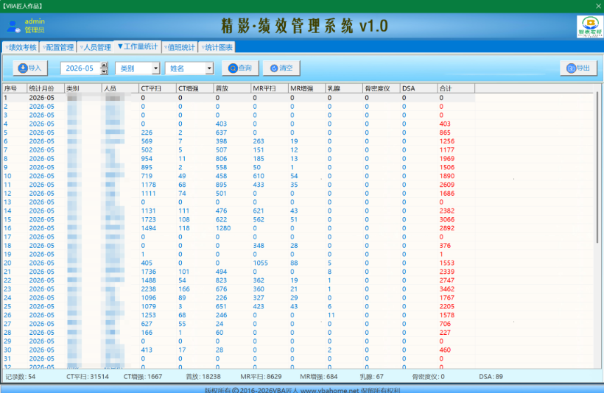The height and width of the screenshot is (393, 604).
Task: Click CT平扫 value 569 in row 6
Action: (147, 141)
